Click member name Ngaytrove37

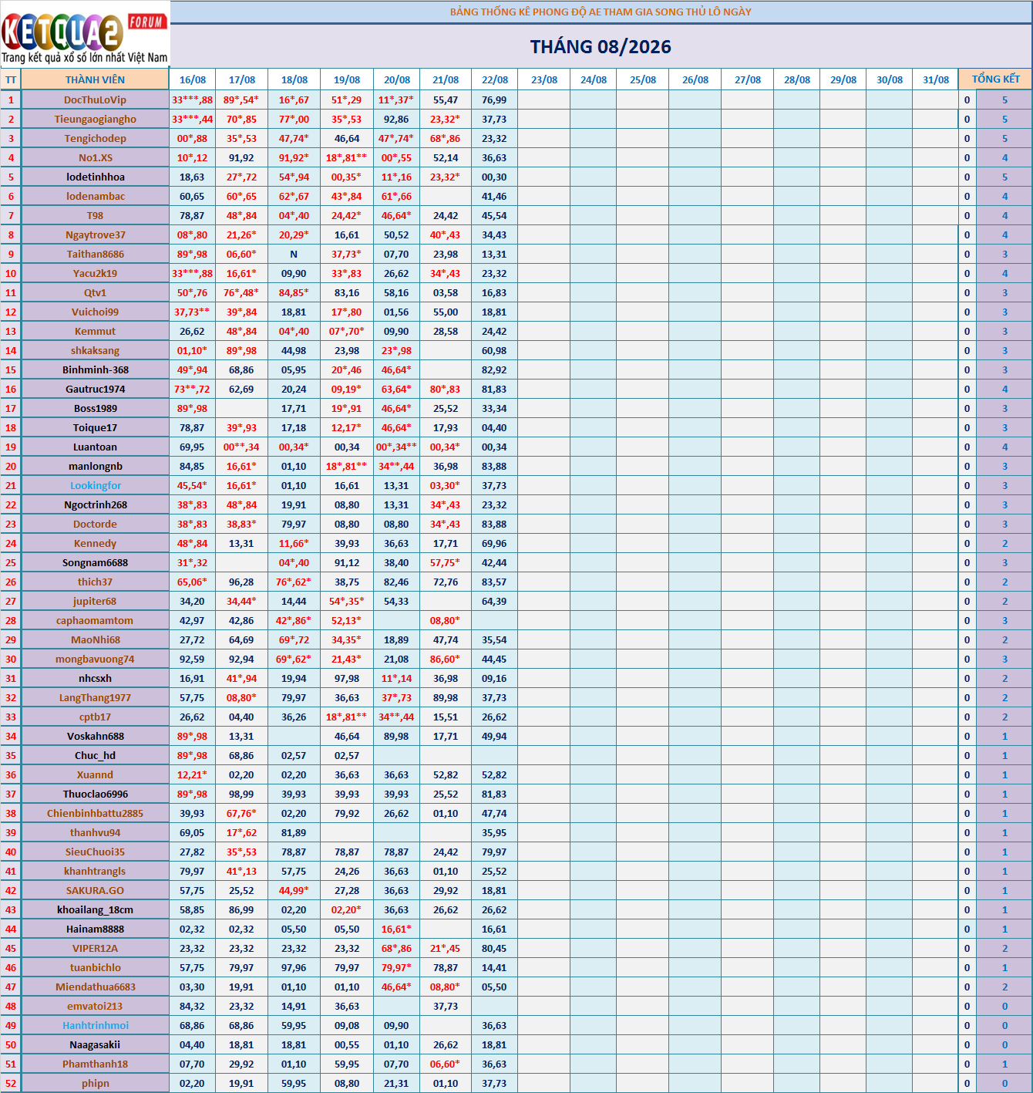click(x=95, y=234)
